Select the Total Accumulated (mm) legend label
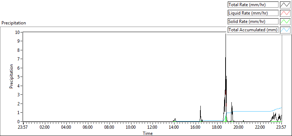This screenshot has width=292, height=136. [253, 30]
